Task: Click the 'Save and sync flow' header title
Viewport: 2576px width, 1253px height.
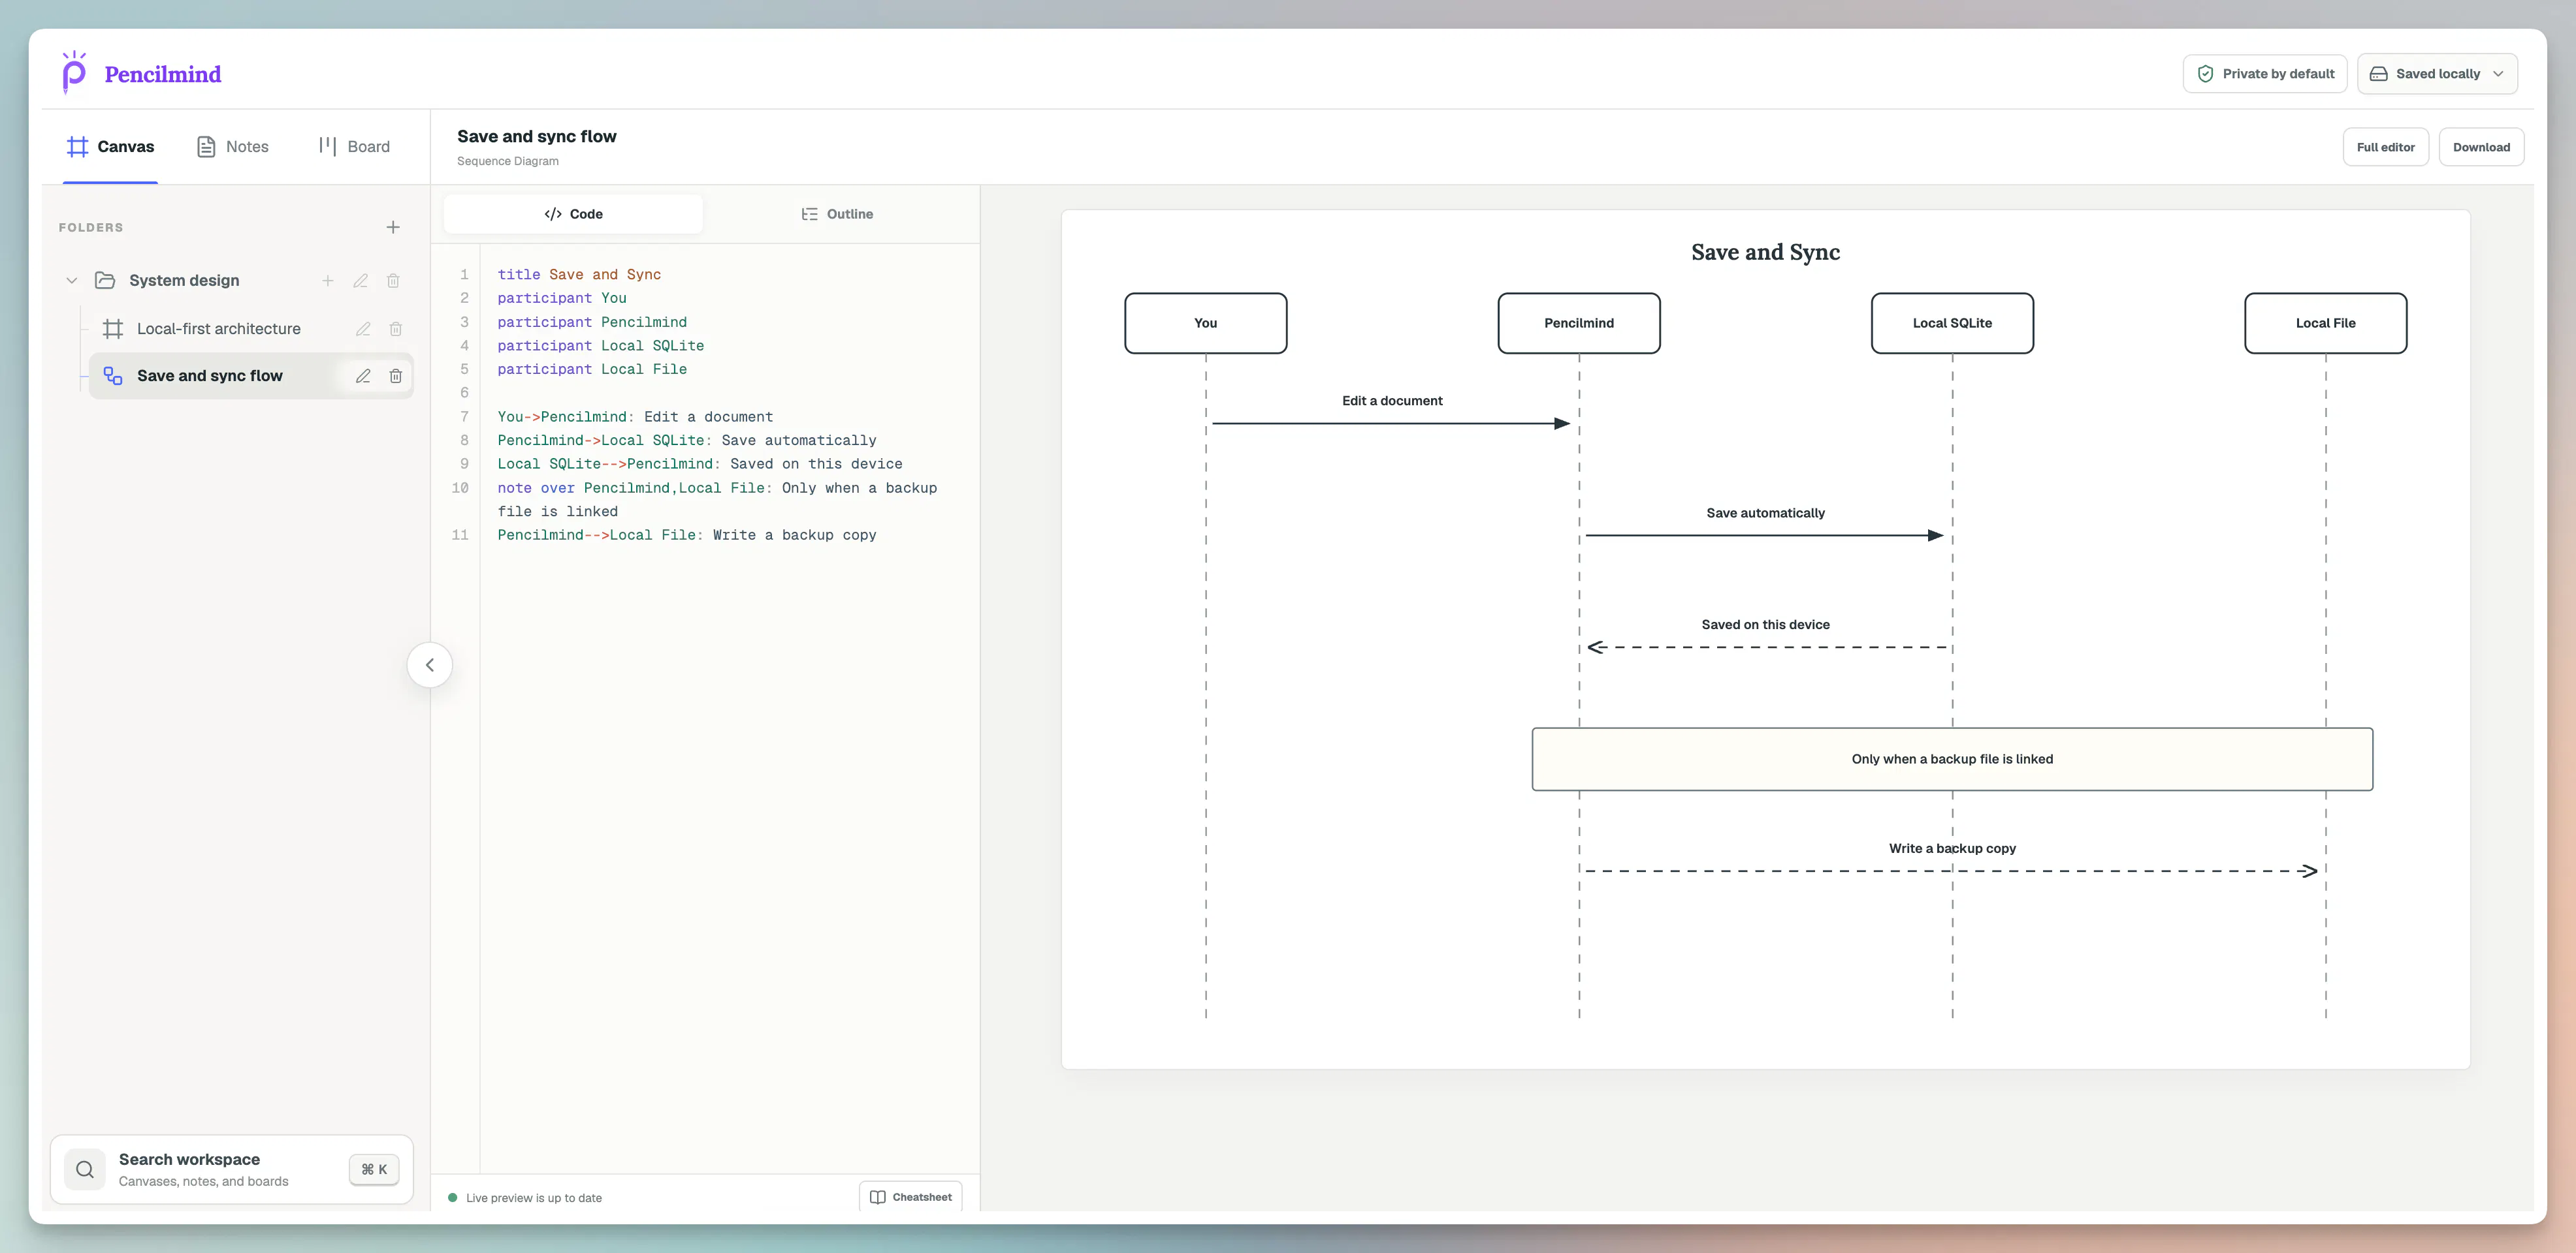Action: pos(537,136)
